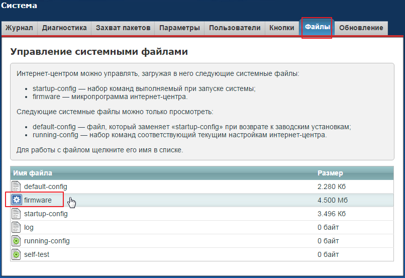Click the Управление системными файлами heading
This screenshot has width=405, height=278.
click(x=99, y=52)
